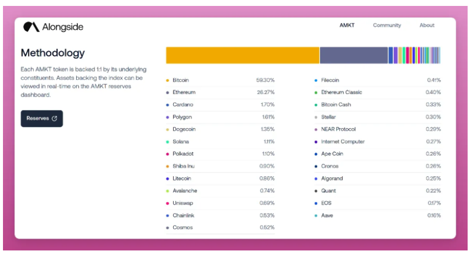
Task: Click Shiba Inu's 0.90% value
Action: pos(267,166)
